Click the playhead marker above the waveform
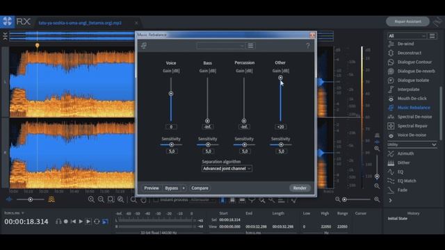The height and width of the screenshot is (250, 445). [37, 45]
